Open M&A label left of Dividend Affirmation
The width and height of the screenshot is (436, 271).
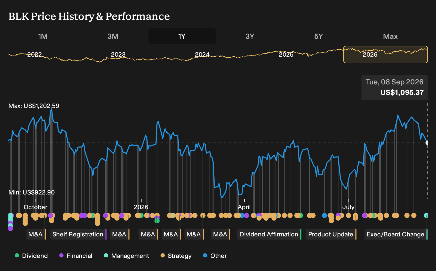[x=221, y=234]
